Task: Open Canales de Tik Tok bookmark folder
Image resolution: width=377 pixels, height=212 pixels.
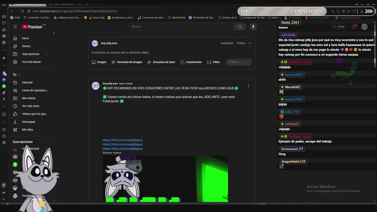Action: [x=252, y=18]
